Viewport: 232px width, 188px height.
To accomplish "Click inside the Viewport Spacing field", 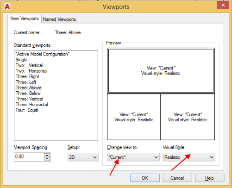I will (x=29, y=157).
